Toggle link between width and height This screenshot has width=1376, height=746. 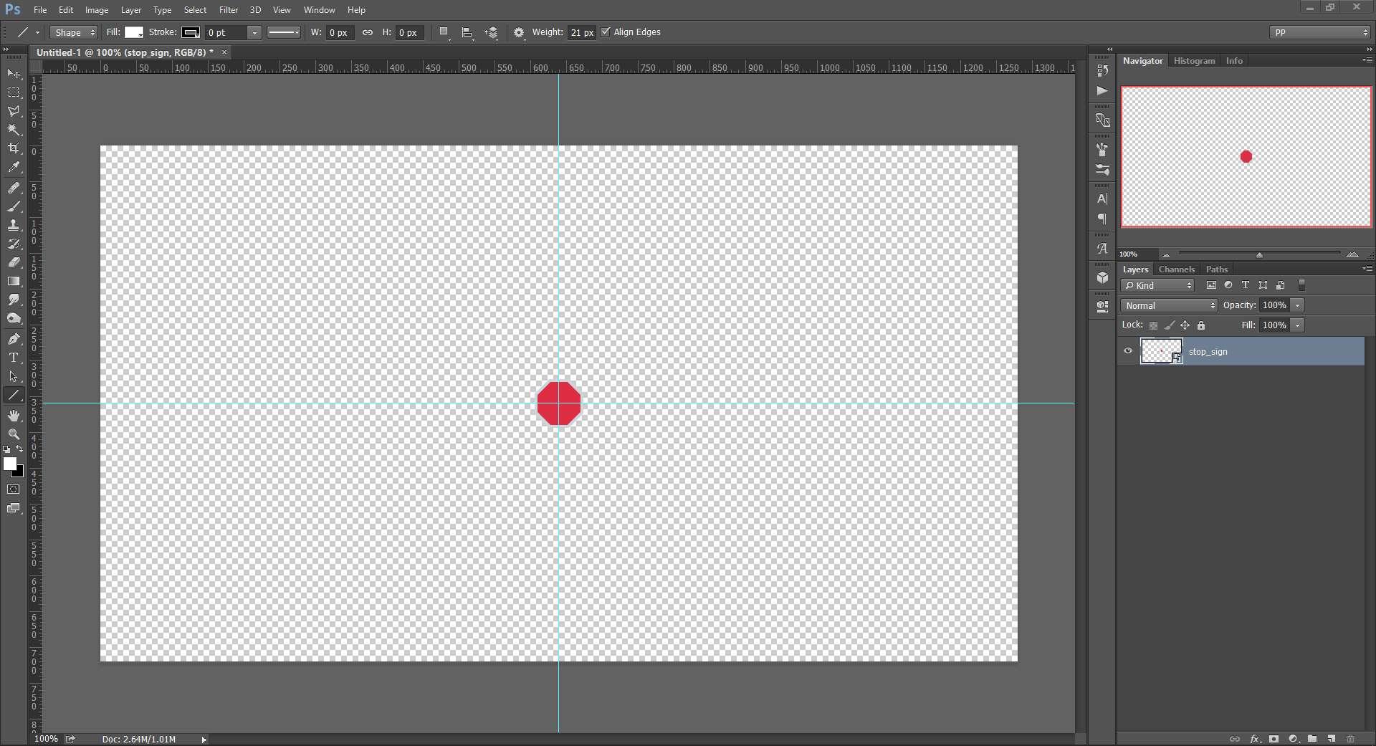368,32
